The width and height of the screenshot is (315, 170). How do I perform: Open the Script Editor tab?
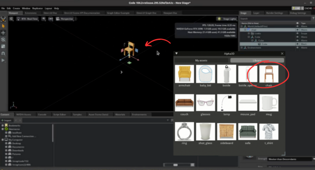(x=60, y=114)
